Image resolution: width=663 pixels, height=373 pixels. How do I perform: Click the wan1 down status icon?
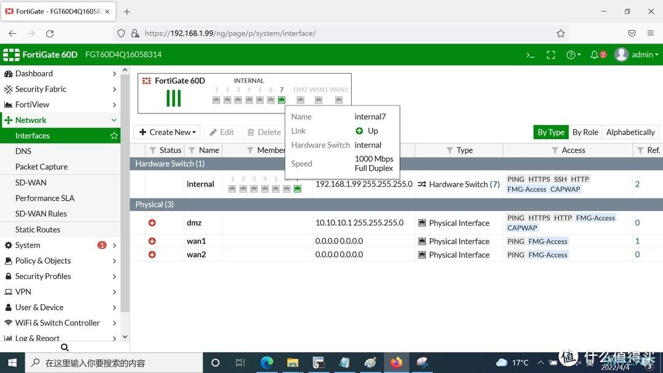152,240
